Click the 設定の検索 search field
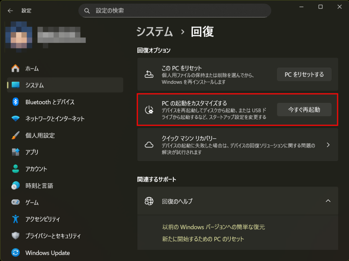 pyautogui.click(x=175, y=11)
